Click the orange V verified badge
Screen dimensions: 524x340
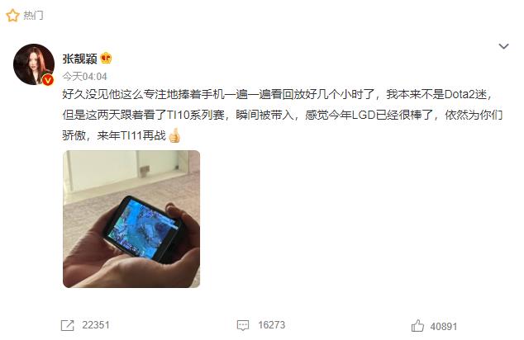49,80
